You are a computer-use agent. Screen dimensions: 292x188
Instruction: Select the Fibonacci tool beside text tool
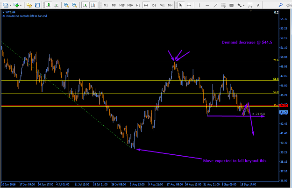coord(250,6)
